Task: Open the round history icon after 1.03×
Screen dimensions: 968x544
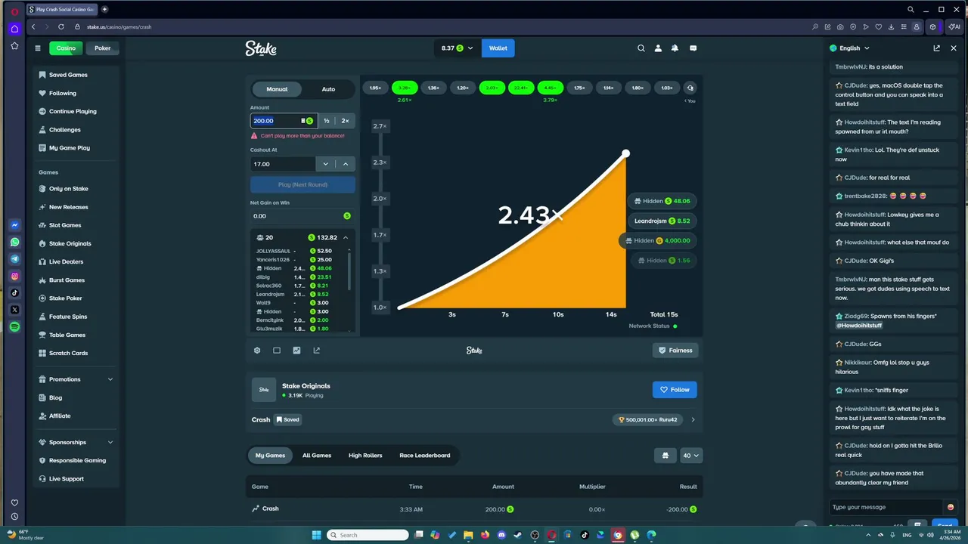Action: (690, 88)
